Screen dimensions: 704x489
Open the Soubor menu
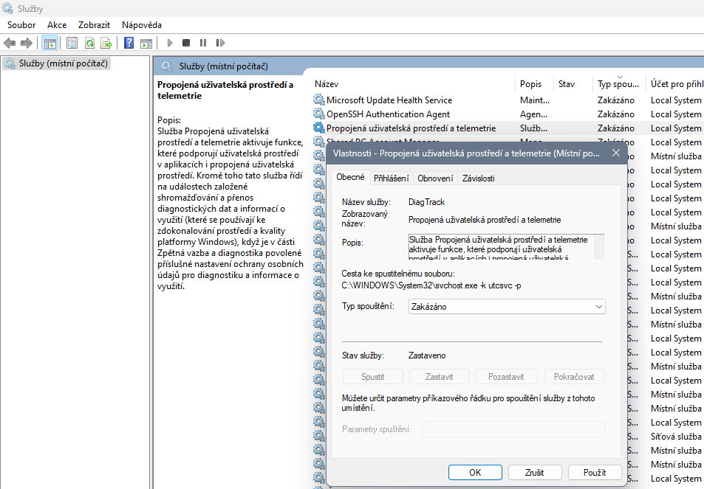[21, 25]
